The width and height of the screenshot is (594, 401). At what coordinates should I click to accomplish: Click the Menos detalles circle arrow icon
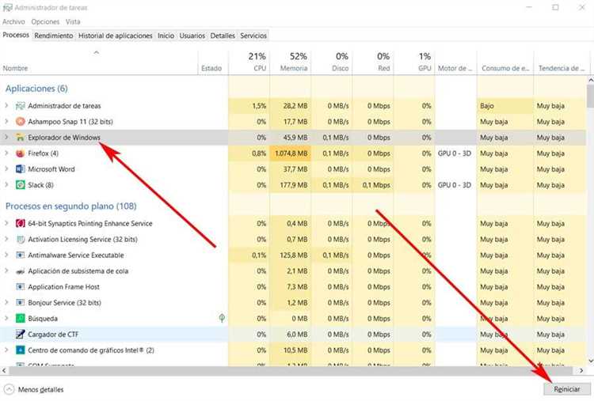[9, 389]
